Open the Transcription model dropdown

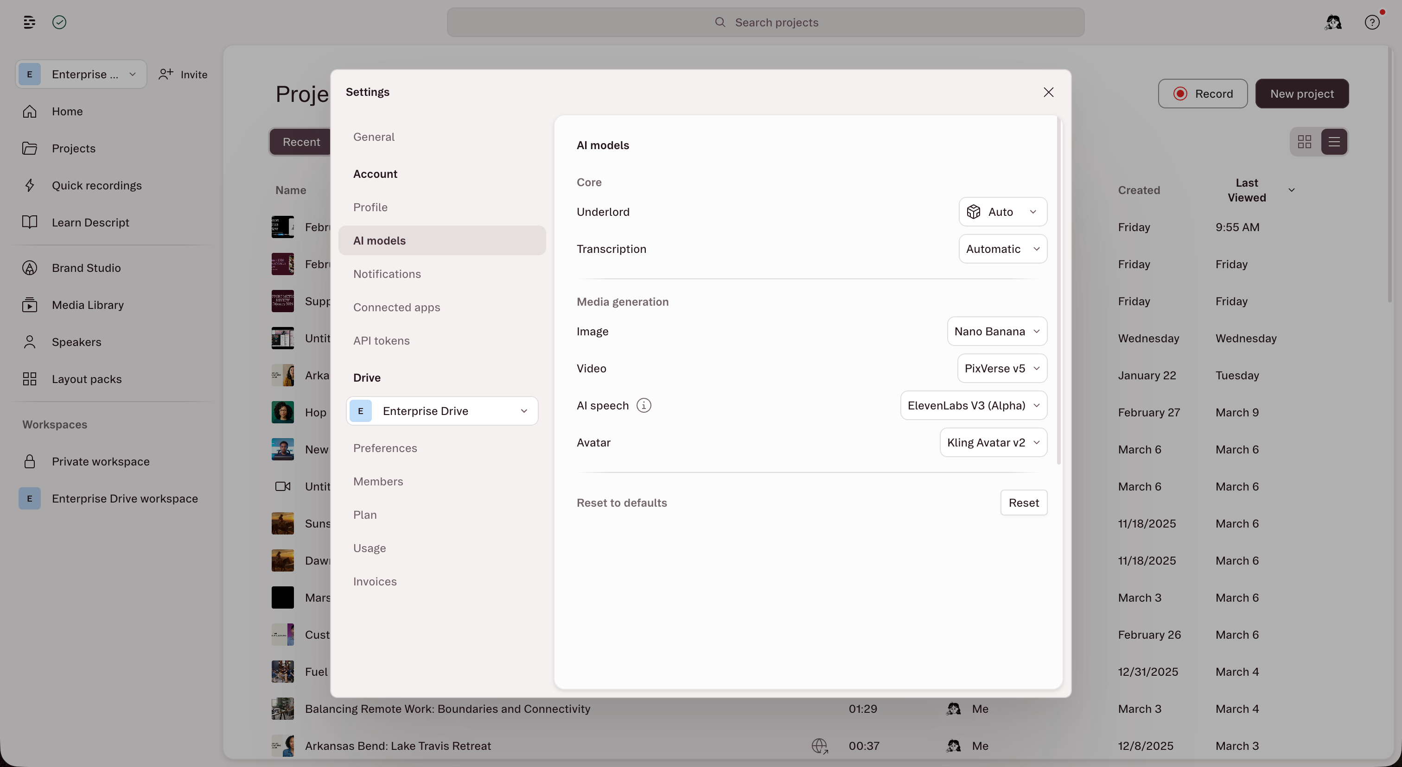1002,249
